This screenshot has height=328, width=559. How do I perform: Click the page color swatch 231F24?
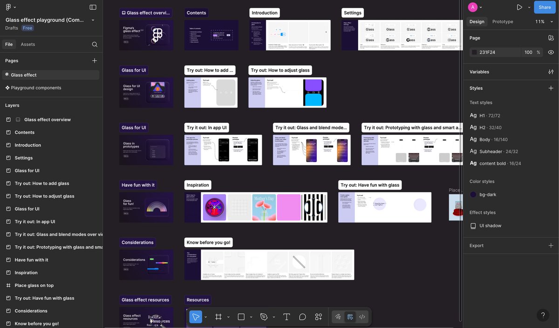(474, 52)
